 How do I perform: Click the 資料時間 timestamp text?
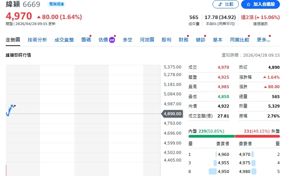tap(251, 55)
